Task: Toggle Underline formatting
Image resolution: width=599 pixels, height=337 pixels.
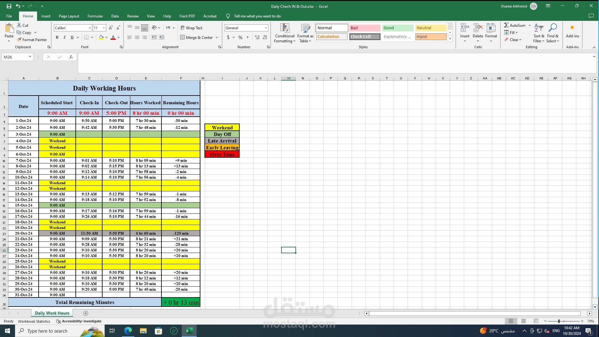Action: 72,37
